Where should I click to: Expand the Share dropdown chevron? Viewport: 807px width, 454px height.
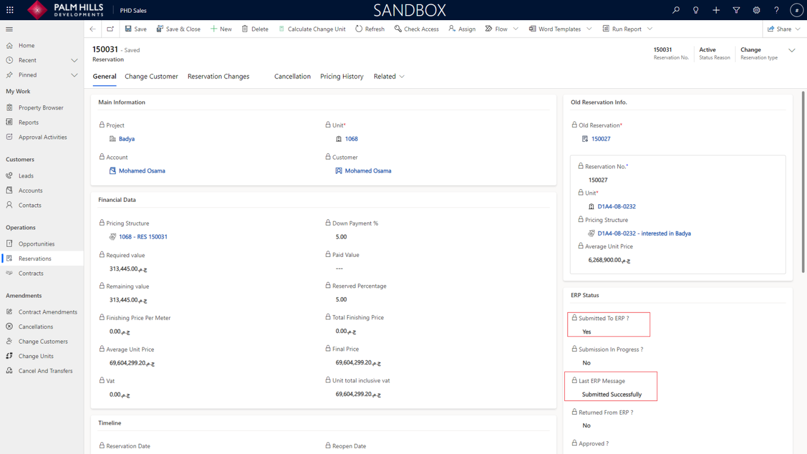[798, 29]
